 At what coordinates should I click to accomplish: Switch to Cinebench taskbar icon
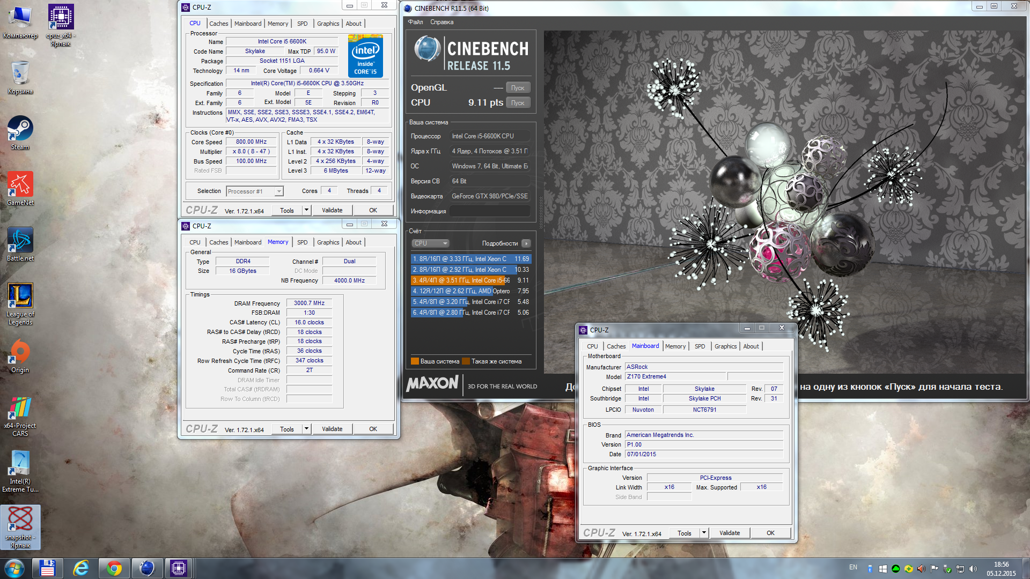click(x=147, y=568)
